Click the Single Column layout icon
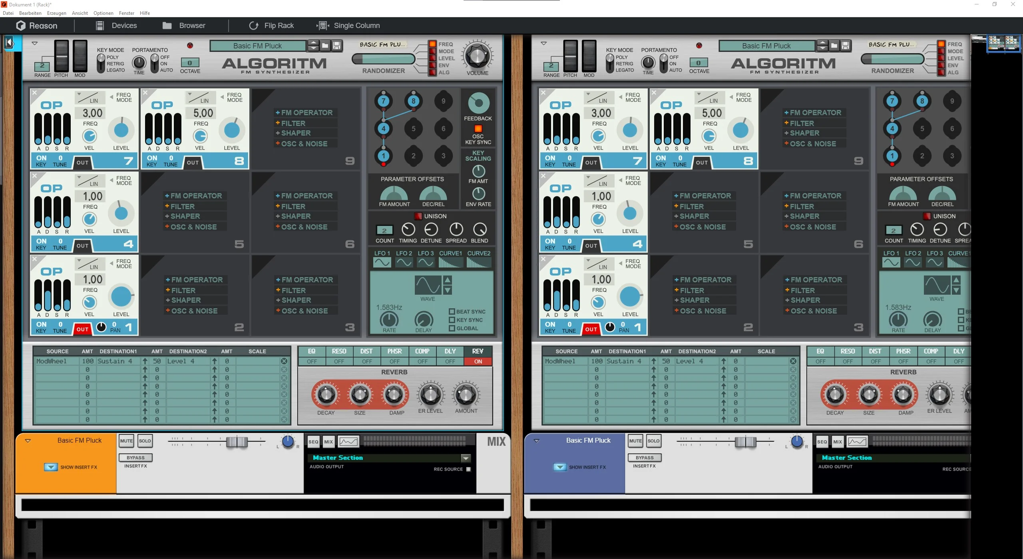 323,26
